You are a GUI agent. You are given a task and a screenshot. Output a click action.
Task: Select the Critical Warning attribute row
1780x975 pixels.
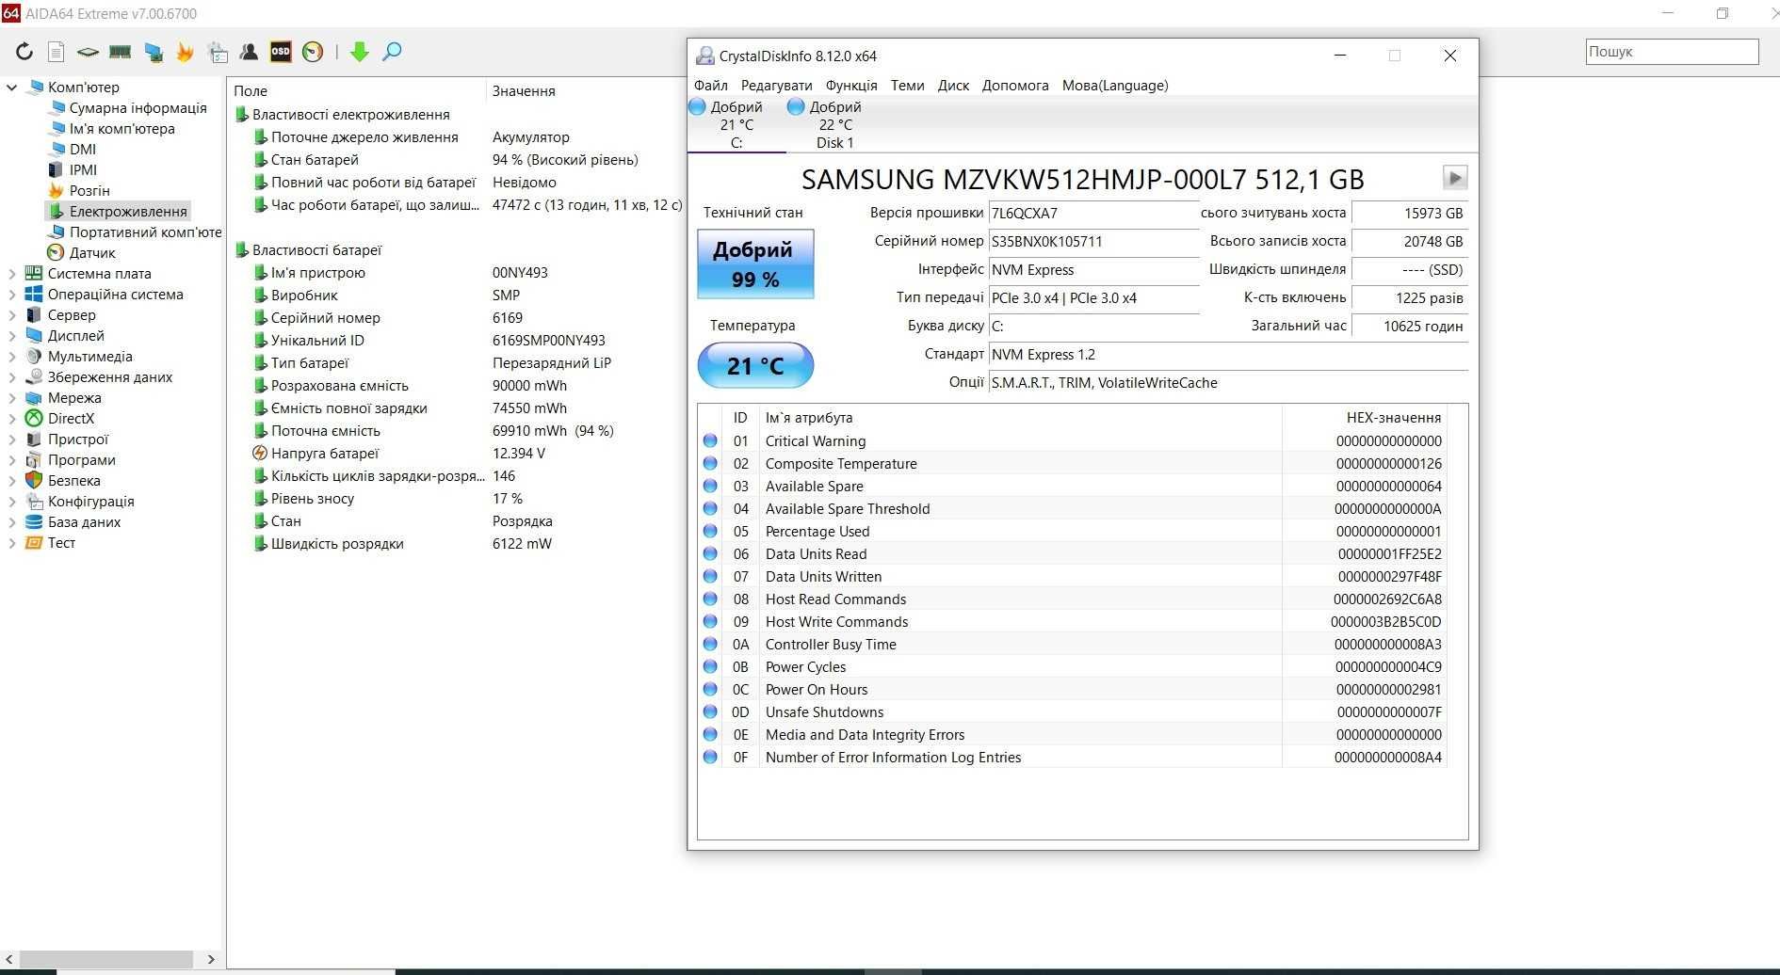(1074, 440)
